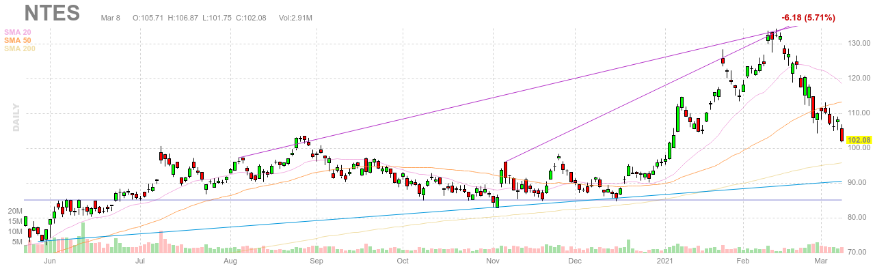This screenshot has height=273, width=875.
Task: Click the 100.00 price axis label
Action: tap(859, 148)
